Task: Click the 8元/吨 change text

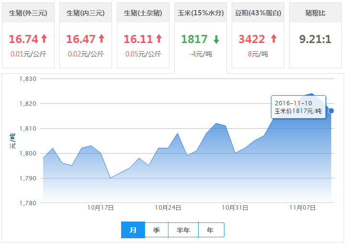Action: click(x=258, y=54)
